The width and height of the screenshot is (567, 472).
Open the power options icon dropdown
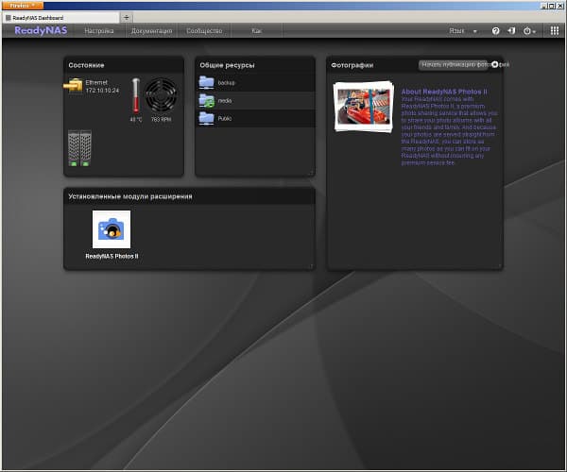529,31
